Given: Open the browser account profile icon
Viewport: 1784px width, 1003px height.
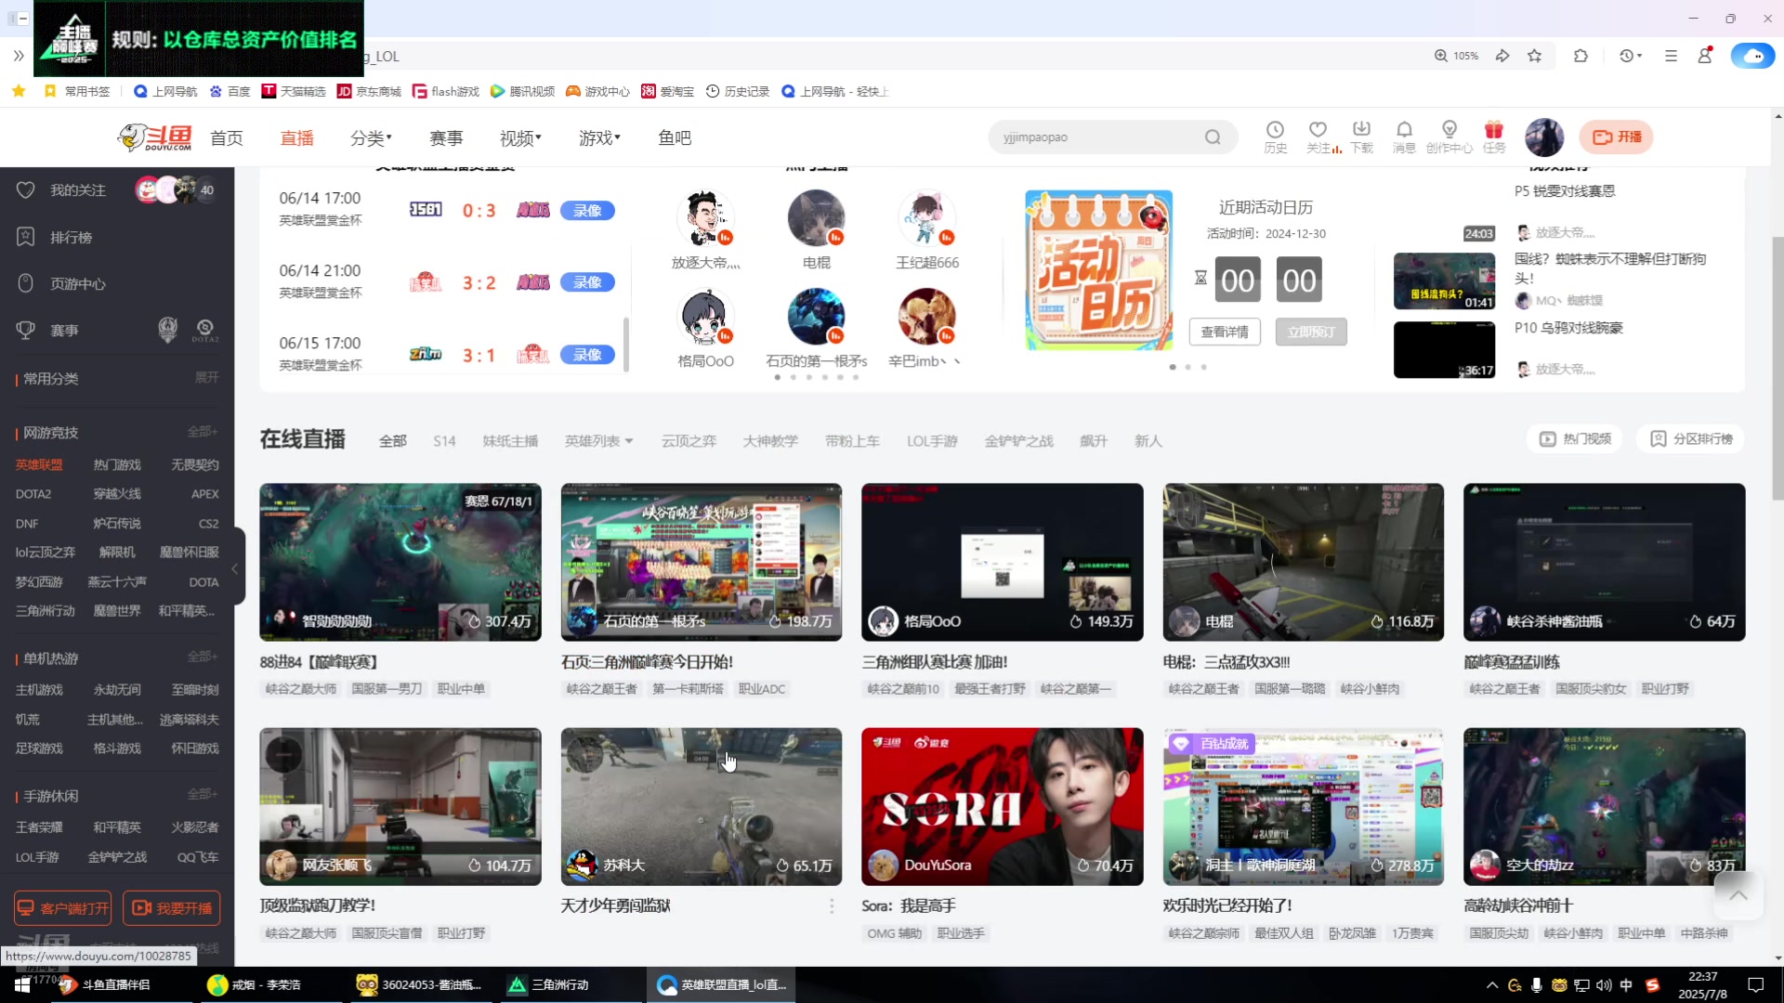Looking at the screenshot, I should [1705, 56].
